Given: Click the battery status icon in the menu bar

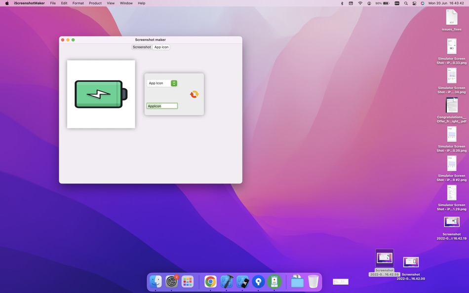Looking at the screenshot, I should tap(385, 3).
